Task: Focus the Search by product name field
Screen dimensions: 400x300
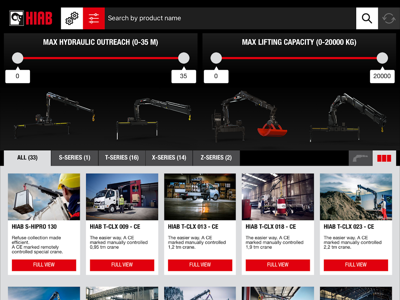Action: pyautogui.click(x=230, y=18)
